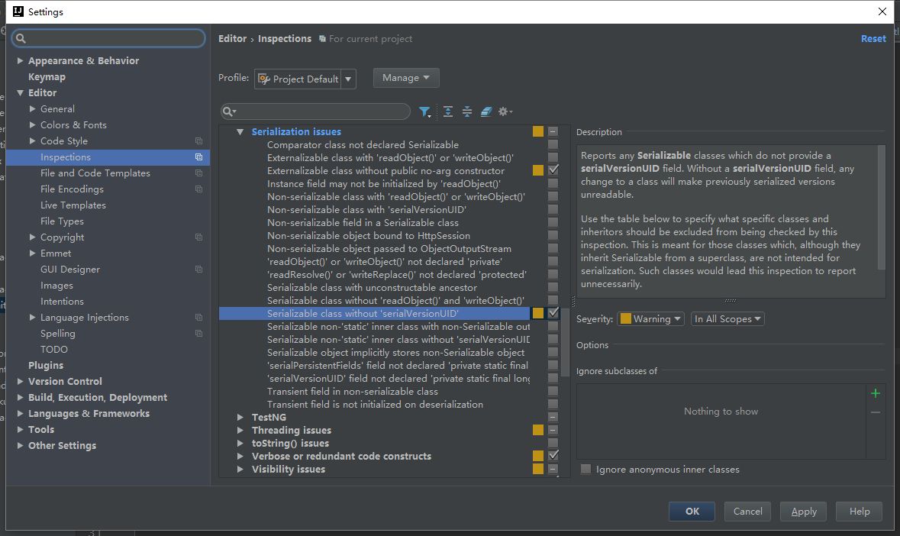Click the eraser reset-to-empty icon
This screenshot has width=900, height=536.
pyautogui.click(x=485, y=111)
